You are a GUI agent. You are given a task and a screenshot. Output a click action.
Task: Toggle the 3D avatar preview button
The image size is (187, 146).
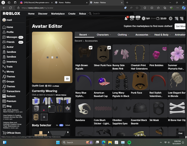67,79
